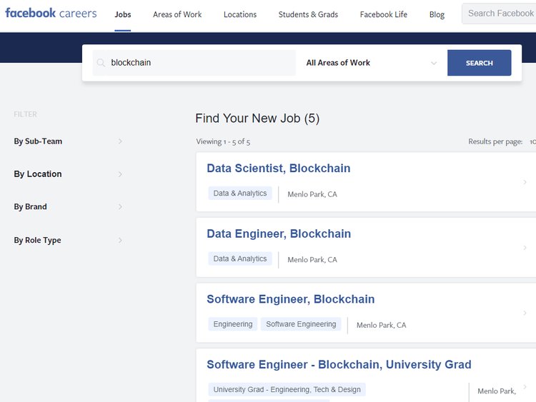Open the Facebook Life page
Viewport: 536px width, 402px height.
(x=384, y=15)
